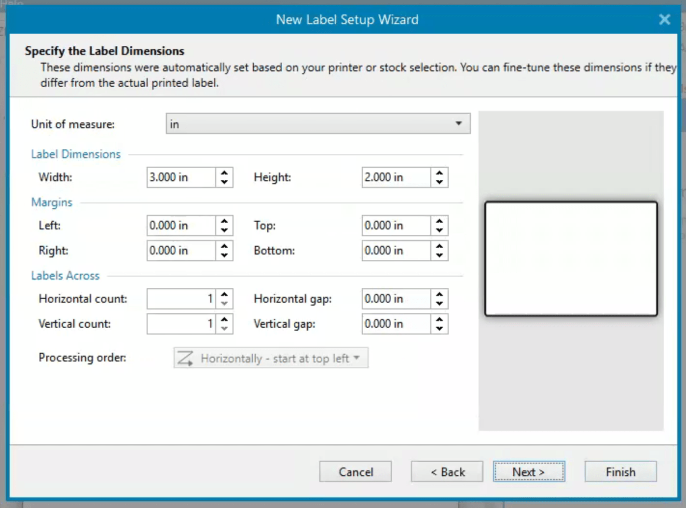Viewport: 686px width, 508px height.
Task: Edit the Right margin value
Action: 181,250
